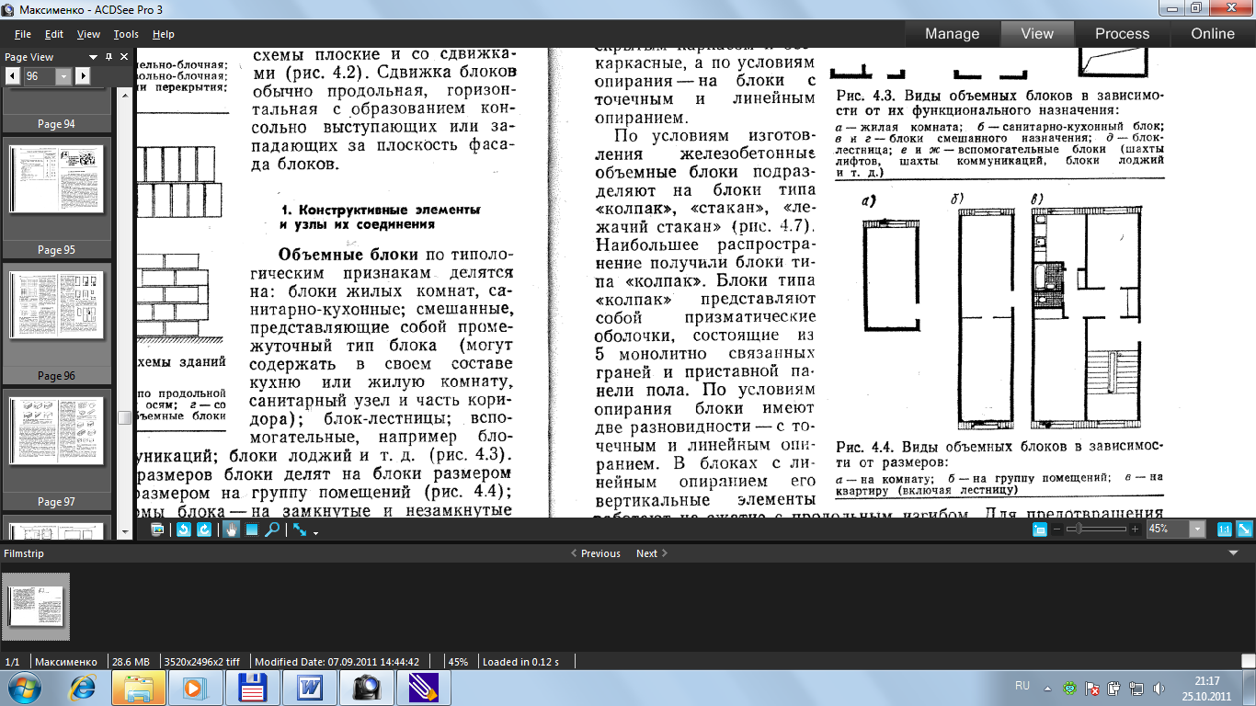The image size is (1256, 706).
Task: Click the floppy disk taskbar icon
Action: (252, 688)
